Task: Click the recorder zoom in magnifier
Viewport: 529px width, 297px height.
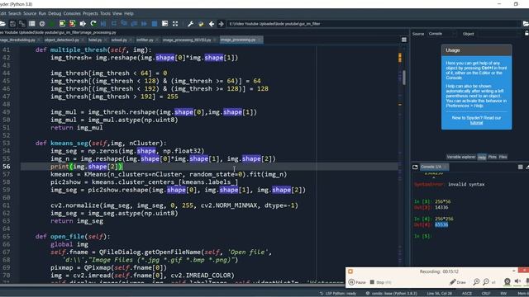Action: pos(476,282)
